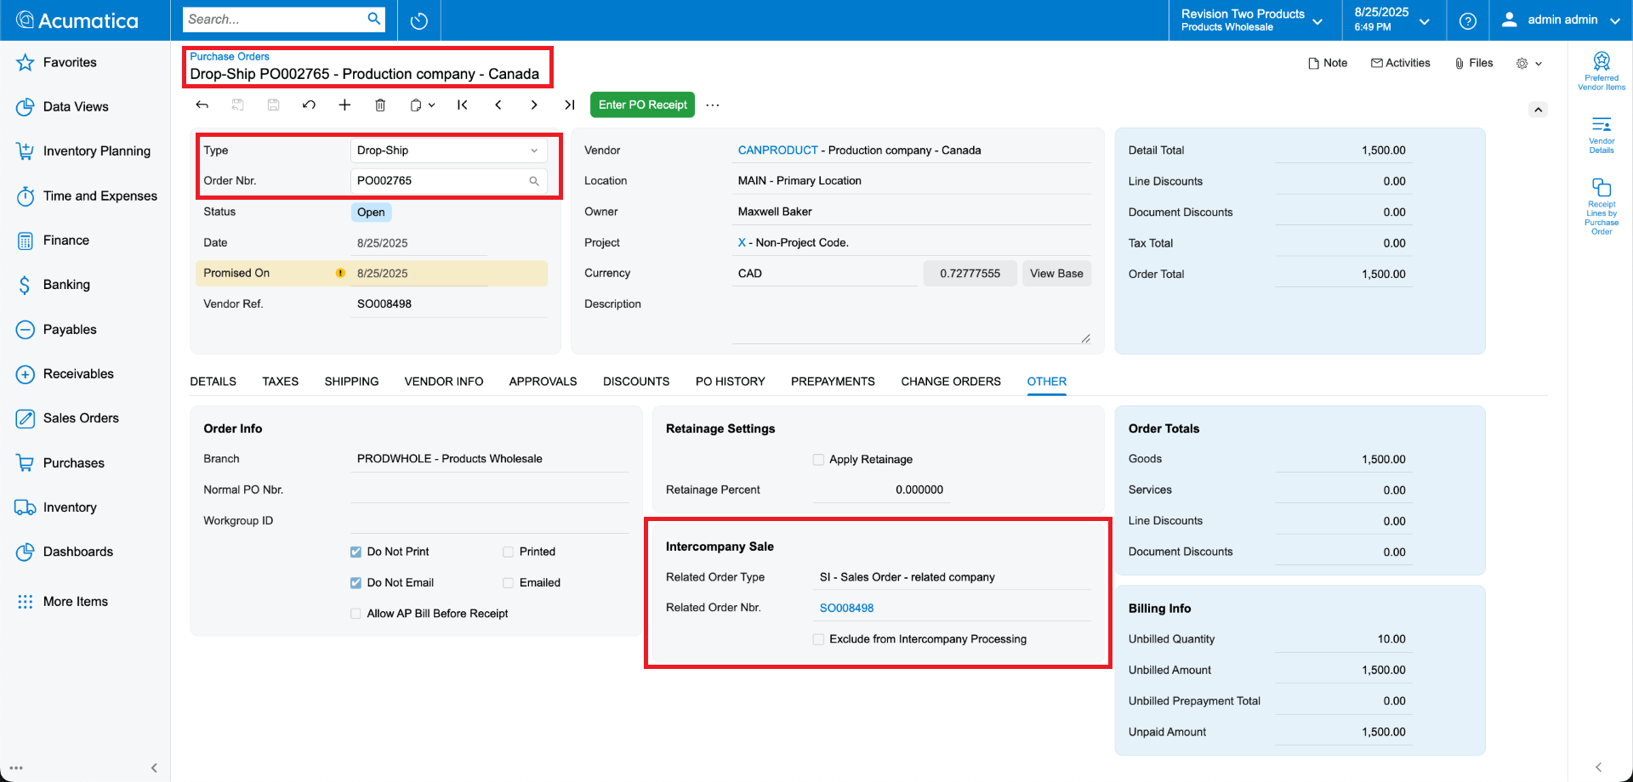Switch to the TAXES tab
The image size is (1633, 782).
tap(280, 382)
